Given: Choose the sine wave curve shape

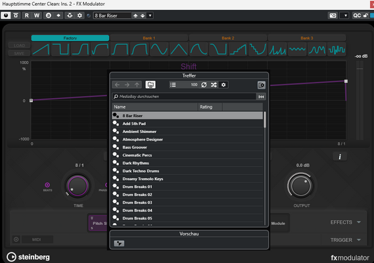Looking at the screenshot, I should click(x=159, y=49).
